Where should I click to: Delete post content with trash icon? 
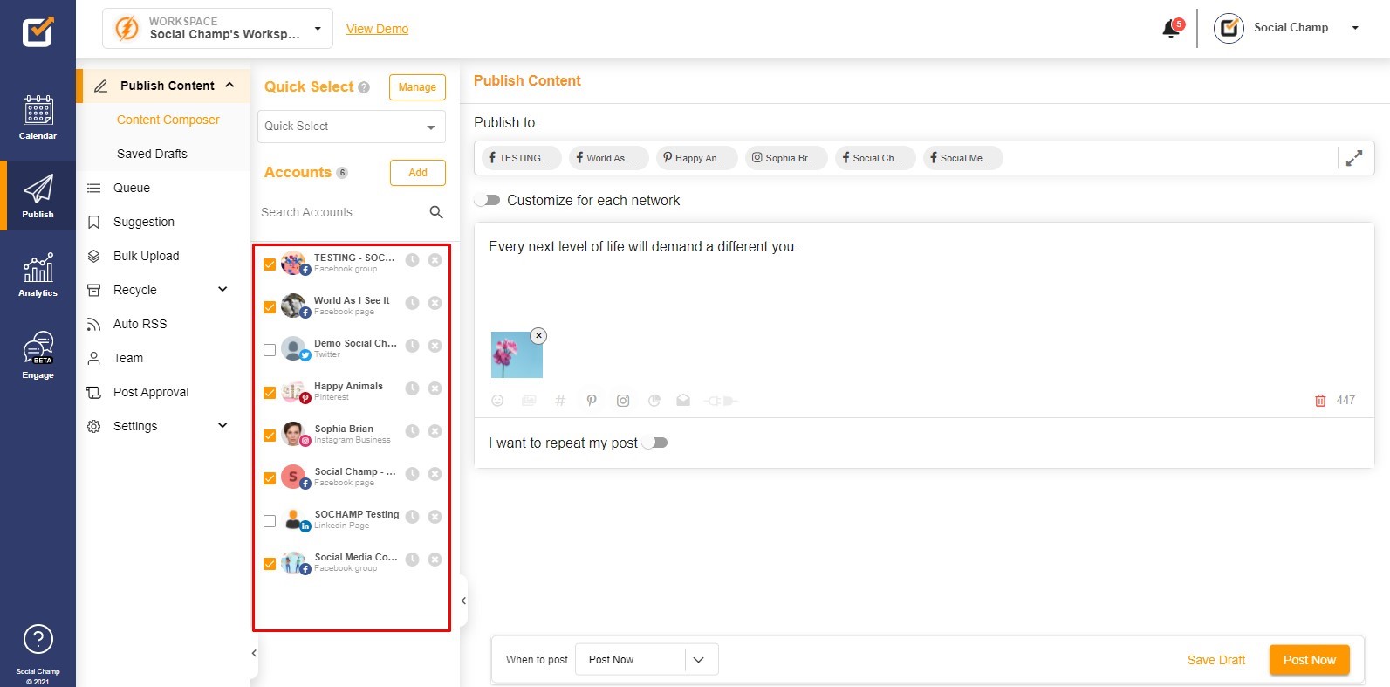click(1320, 401)
